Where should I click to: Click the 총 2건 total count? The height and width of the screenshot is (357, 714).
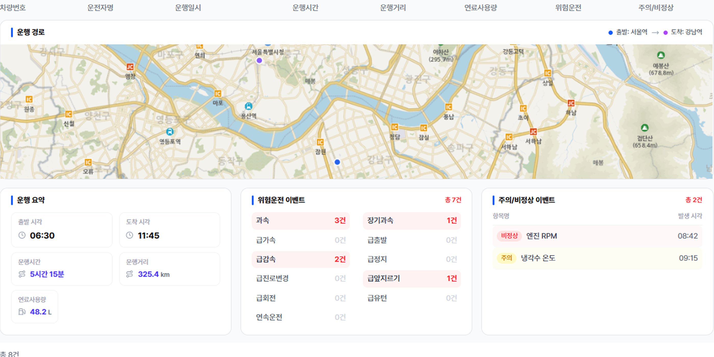tap(694, 200)
